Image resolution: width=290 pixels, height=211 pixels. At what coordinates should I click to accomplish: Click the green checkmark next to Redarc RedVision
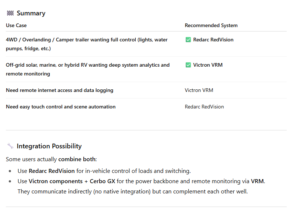[188, 40]
